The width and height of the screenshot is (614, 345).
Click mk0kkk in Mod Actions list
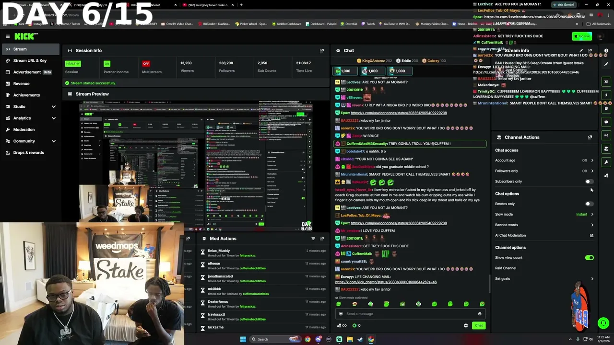214,289
